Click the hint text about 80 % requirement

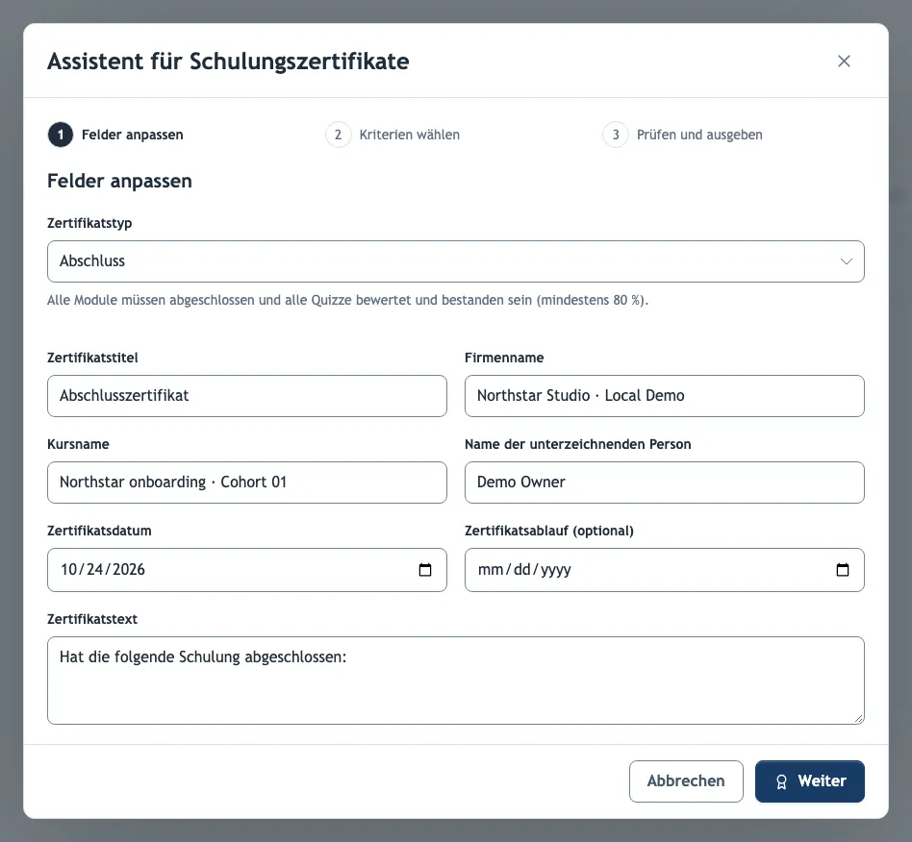click(348, 301)
